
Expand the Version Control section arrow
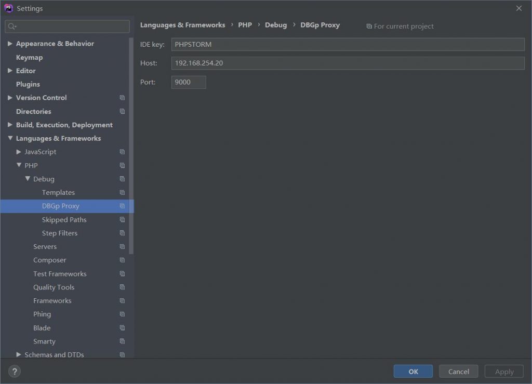tap(10, 98)
